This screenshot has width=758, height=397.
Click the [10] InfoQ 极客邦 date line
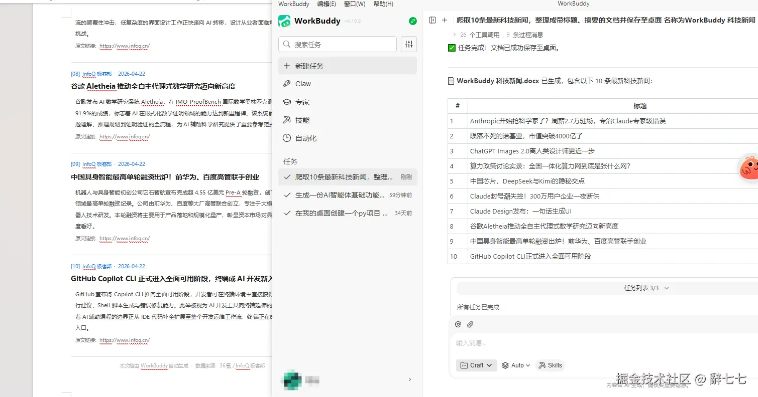pyautogui.click(x=108, y=266)
